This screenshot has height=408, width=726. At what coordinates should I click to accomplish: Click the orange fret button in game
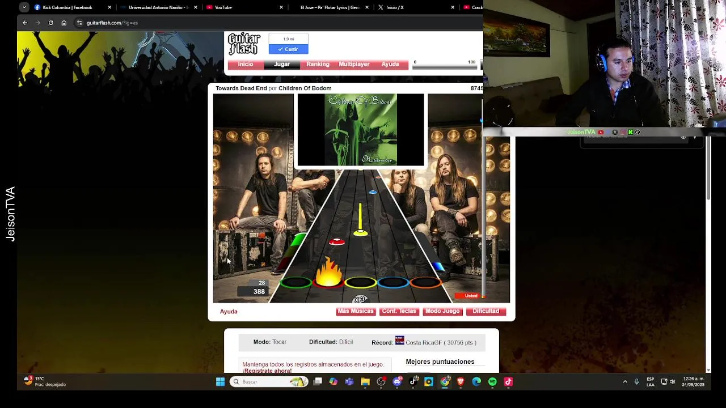tap(427, 282)
